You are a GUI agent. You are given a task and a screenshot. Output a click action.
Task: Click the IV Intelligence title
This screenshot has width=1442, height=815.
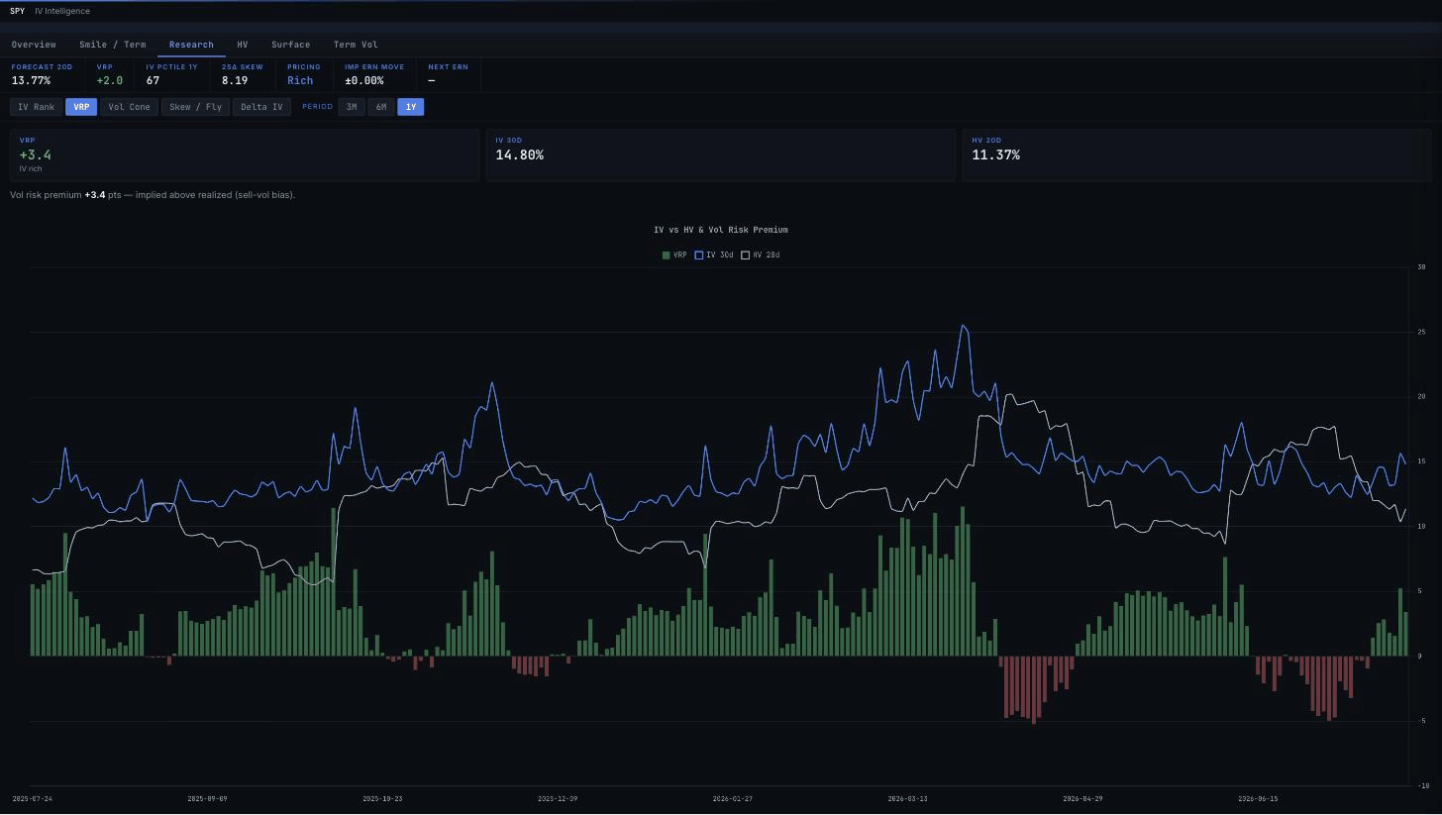(62, 11)
